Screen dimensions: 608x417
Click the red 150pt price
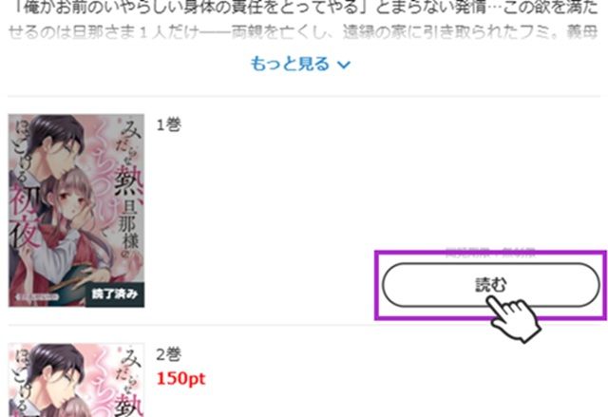[x=180, y=379]
